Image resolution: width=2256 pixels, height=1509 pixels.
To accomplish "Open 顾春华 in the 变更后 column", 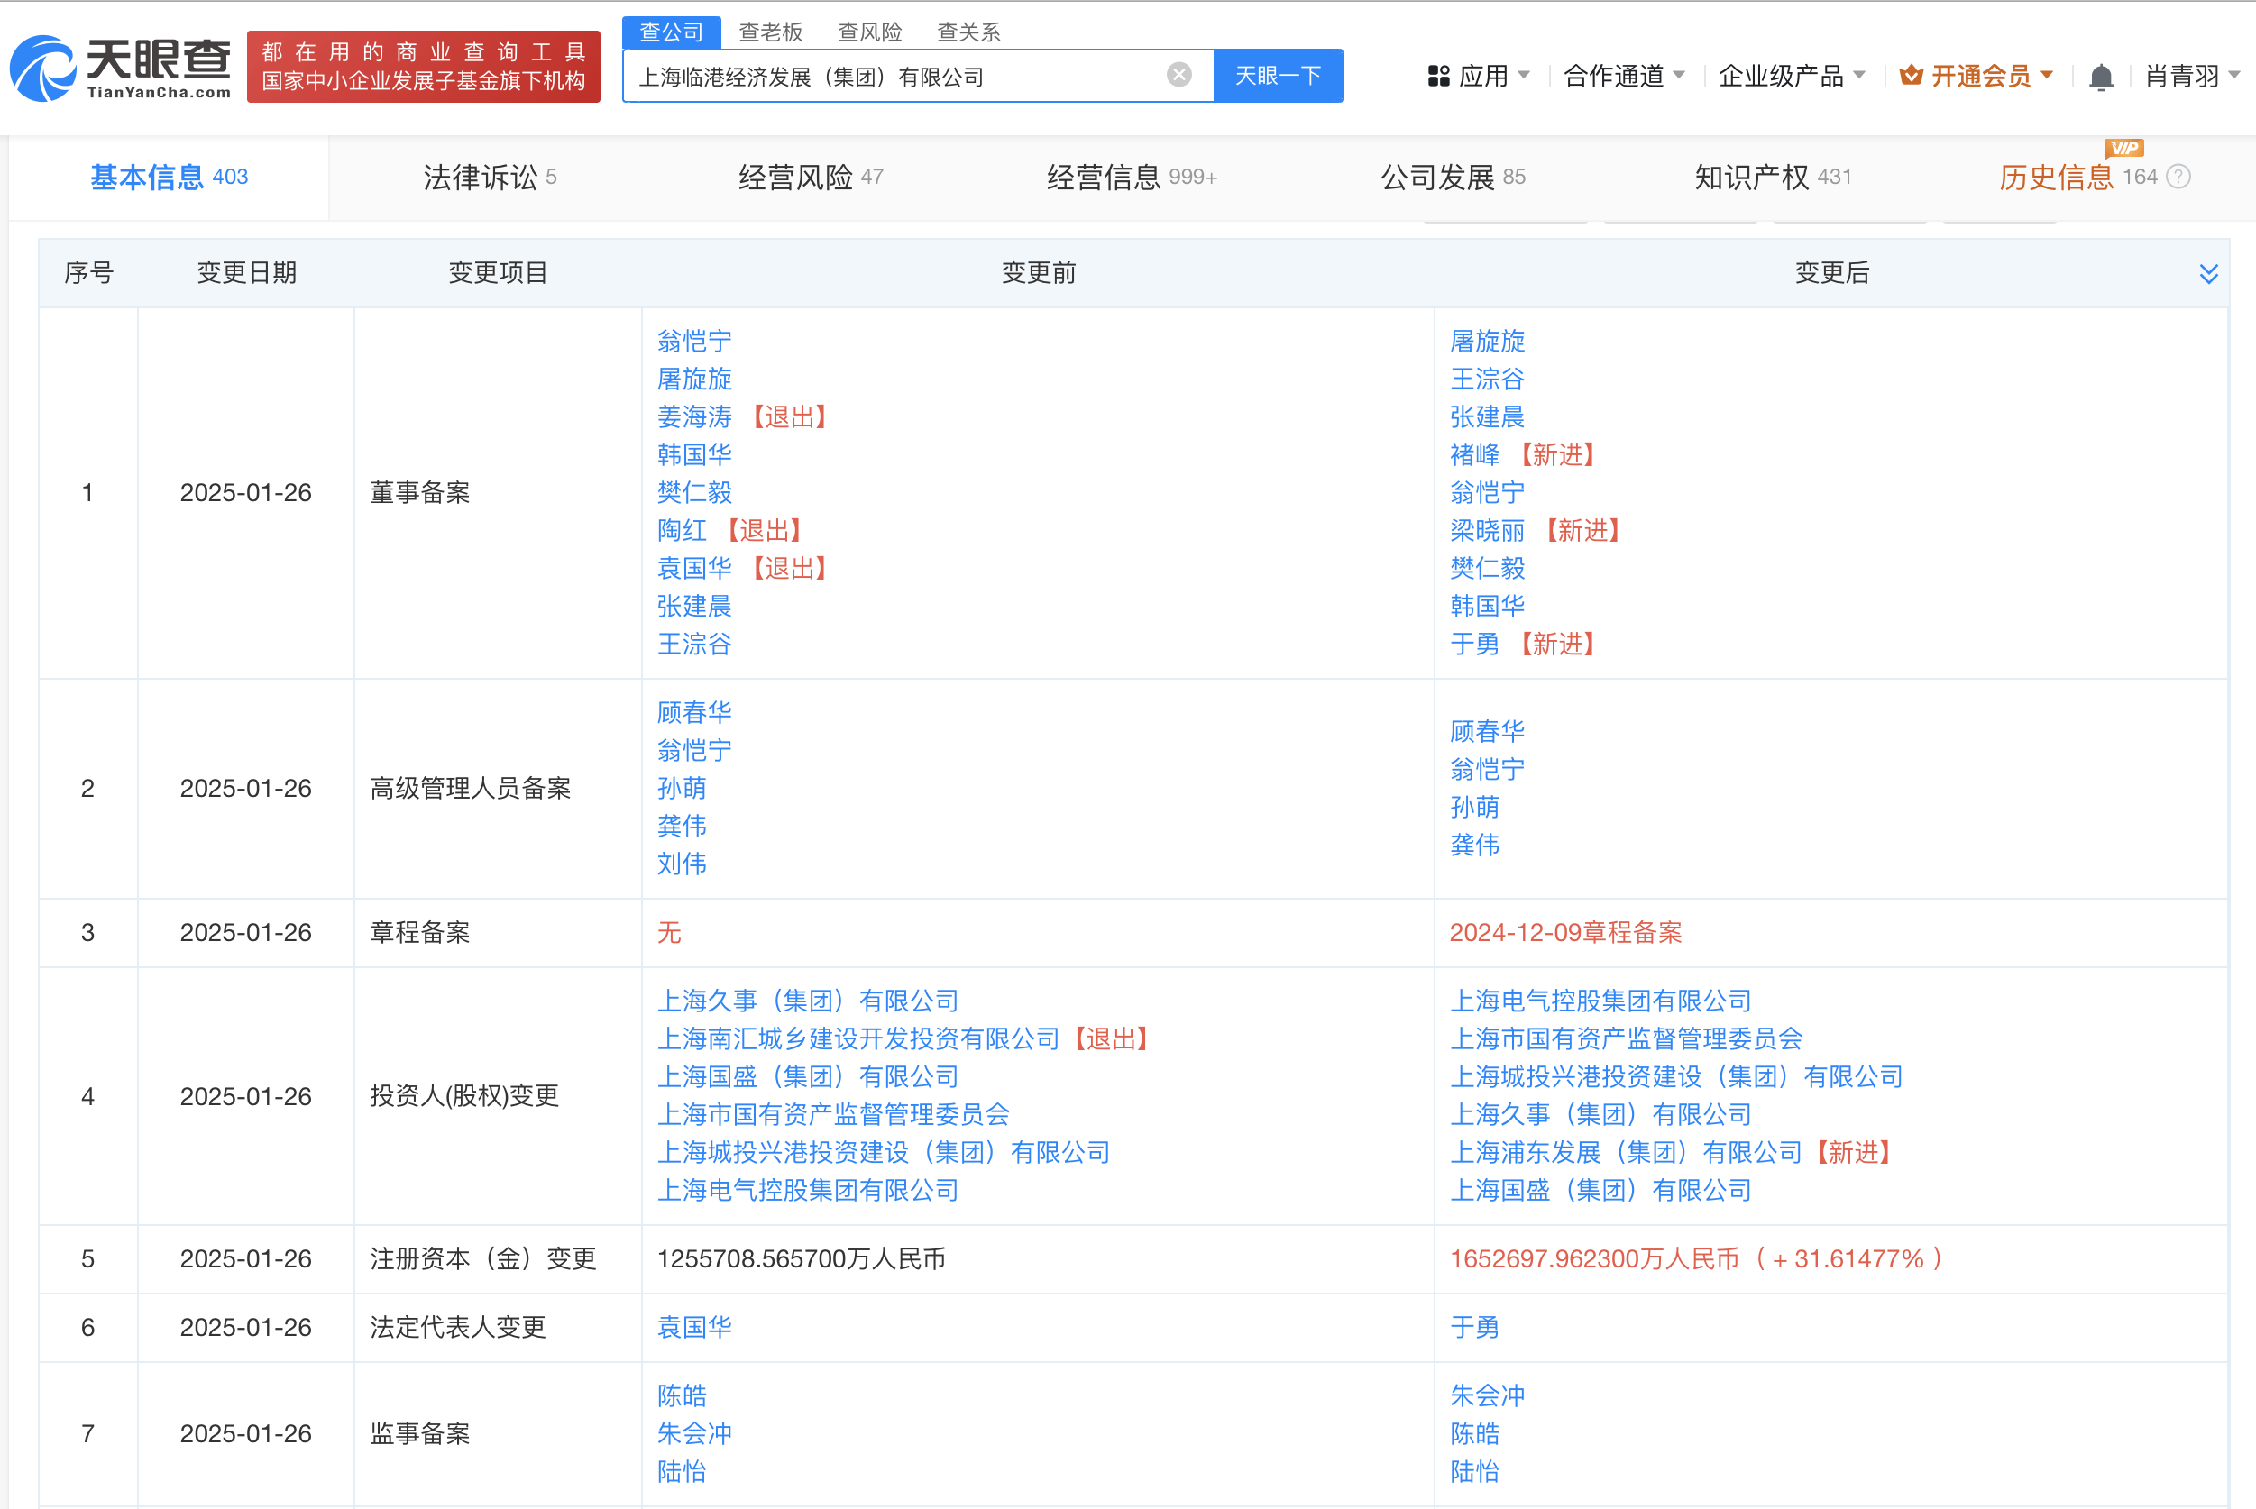I will pos(1487,731).
